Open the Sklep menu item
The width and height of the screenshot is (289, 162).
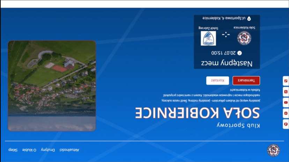13,150
